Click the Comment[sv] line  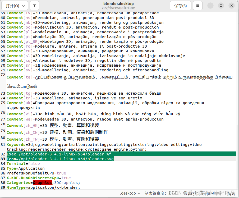pos(87,70)
